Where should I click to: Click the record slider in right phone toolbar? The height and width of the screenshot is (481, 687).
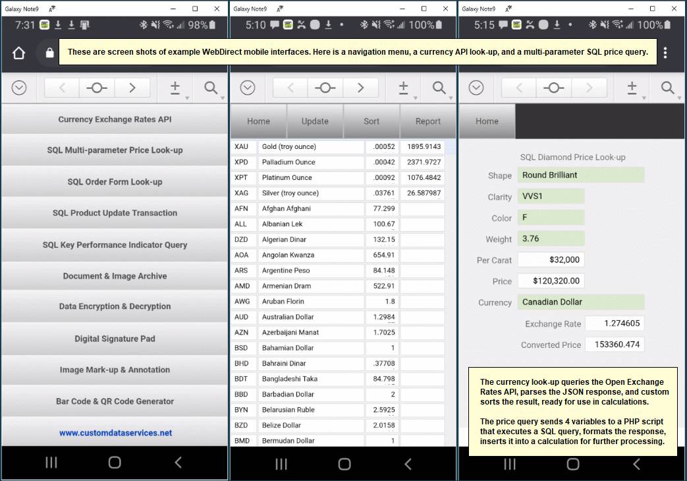pyautogui.click(x=553, y=88)
